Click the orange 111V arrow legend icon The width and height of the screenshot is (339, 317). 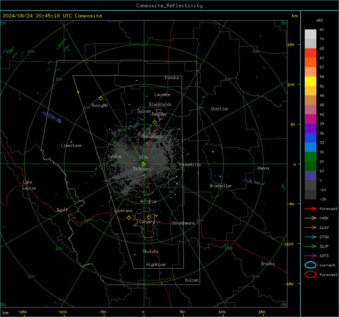coord(310,227)
